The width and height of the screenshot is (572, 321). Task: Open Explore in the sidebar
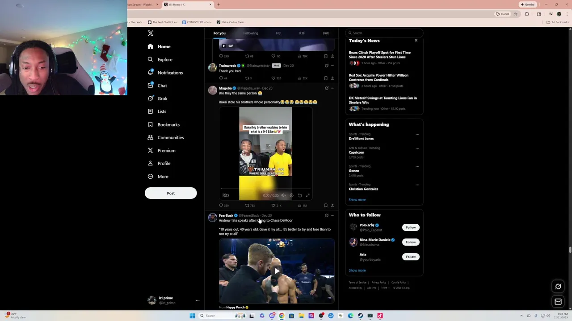(160, 59)
